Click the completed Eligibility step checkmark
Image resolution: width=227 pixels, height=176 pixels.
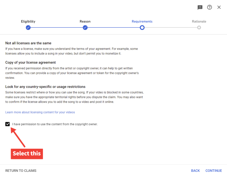pos(28,27)
